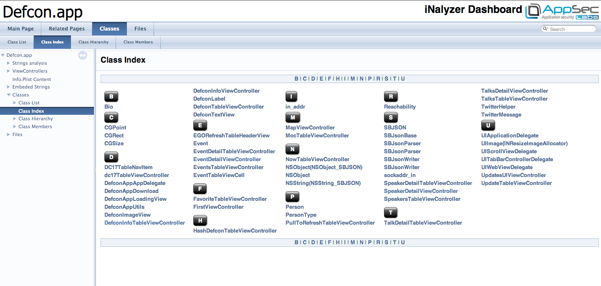Expand the ViewControllers tree node
Viewport: 601px width, 286px height.
coord(8,71)
